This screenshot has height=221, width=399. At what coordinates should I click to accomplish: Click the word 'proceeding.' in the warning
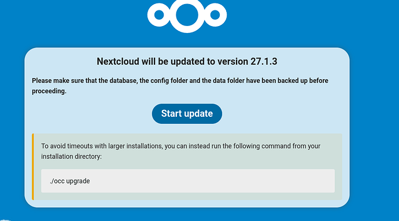(x=49, y=91)
